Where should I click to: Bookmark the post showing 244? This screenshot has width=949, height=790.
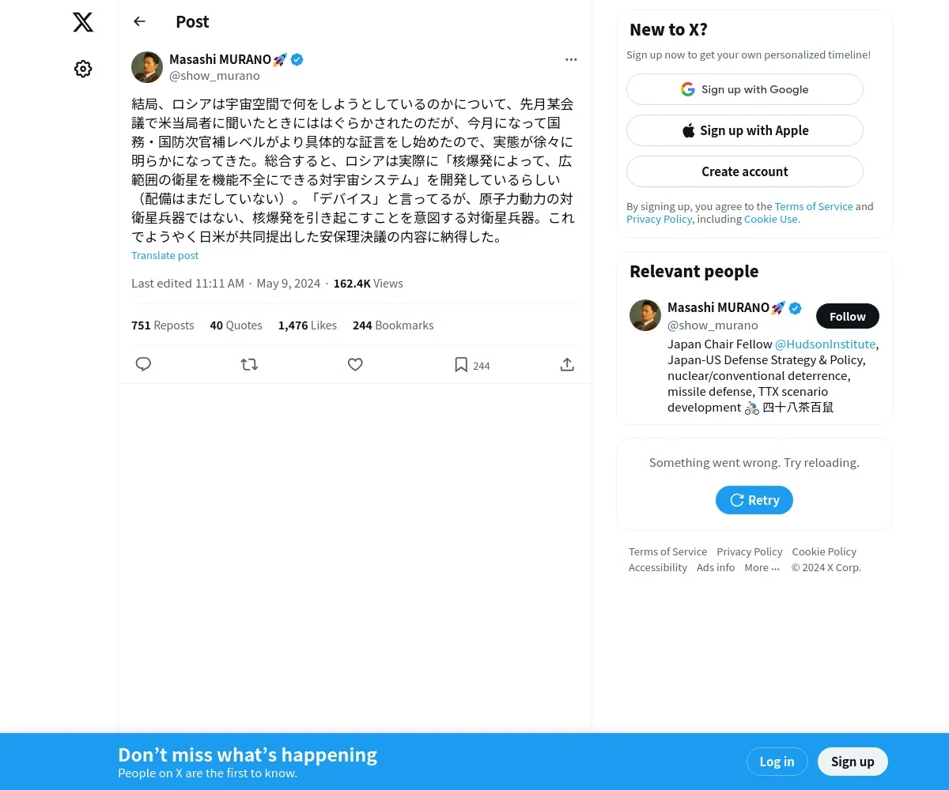(x=471, y=365)
